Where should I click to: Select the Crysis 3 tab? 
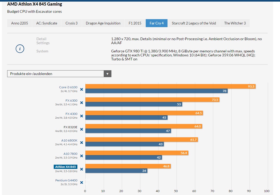point(72,23)
